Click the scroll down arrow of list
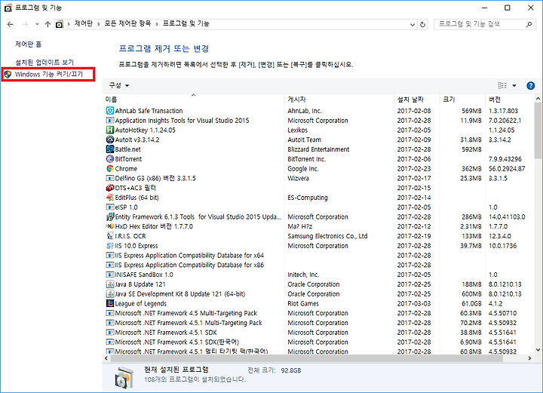This screenshot has height=393, width=543. click(538, 350)
